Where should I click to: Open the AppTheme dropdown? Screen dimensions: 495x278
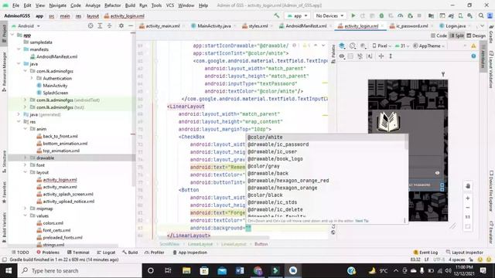pos(429,46)
